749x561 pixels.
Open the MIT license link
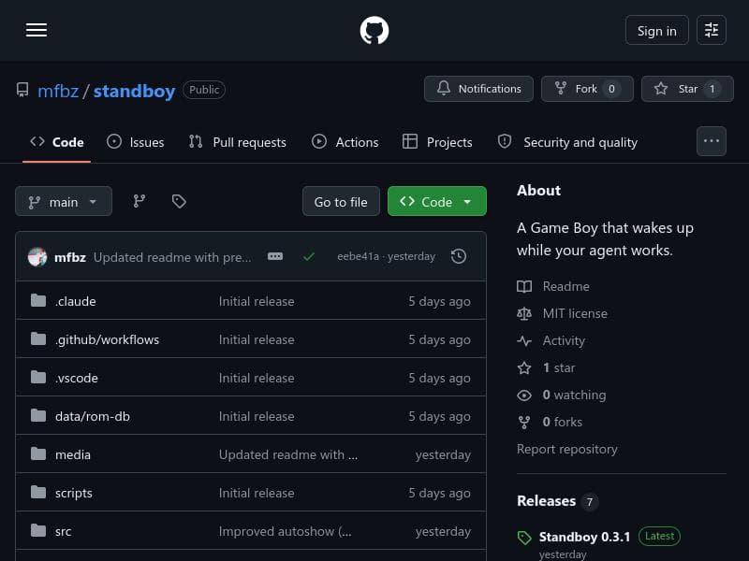[575, 313]
